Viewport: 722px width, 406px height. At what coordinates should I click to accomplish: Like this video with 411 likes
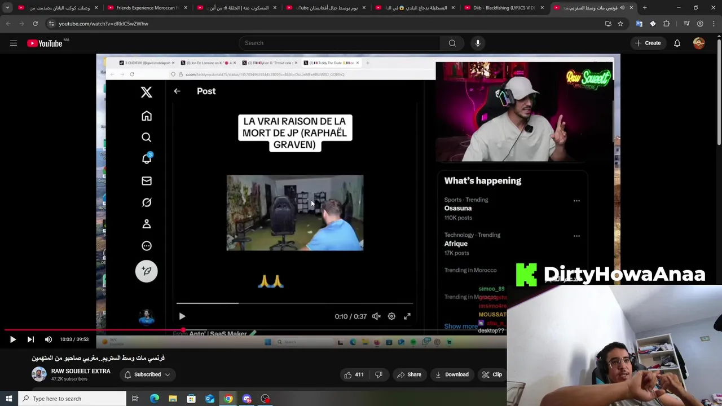354,374
